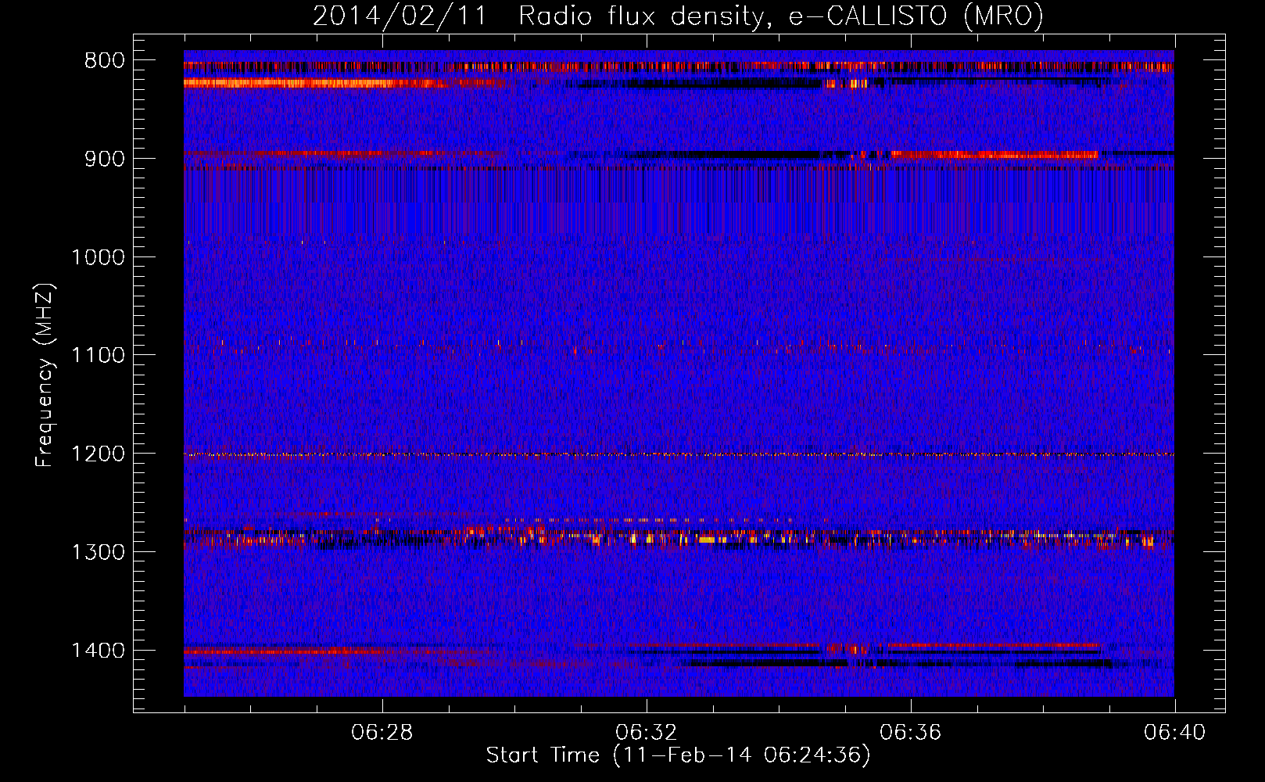Click the bright 1290 MHz interference band
The width and height of the screenshot is (1265, 782).
(x=679, y=538)
